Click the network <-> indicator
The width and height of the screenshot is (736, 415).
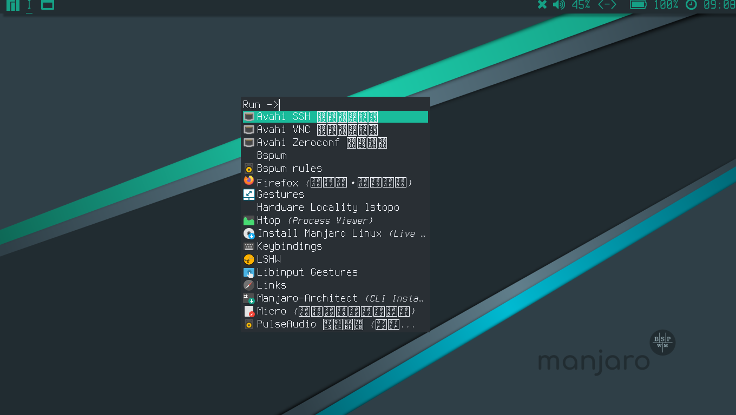click(x=607, y=5)
